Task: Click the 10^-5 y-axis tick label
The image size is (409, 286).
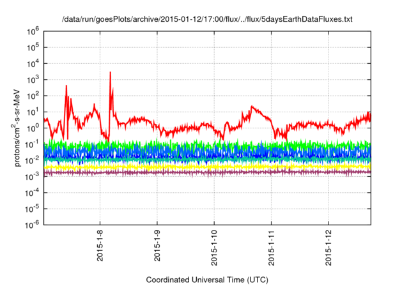Action: [x=32, y=209]
